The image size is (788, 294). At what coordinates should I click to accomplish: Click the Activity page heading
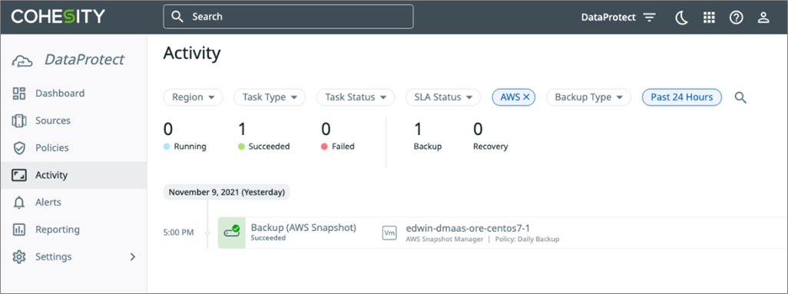pyautogui.click(x=192, y=53)
